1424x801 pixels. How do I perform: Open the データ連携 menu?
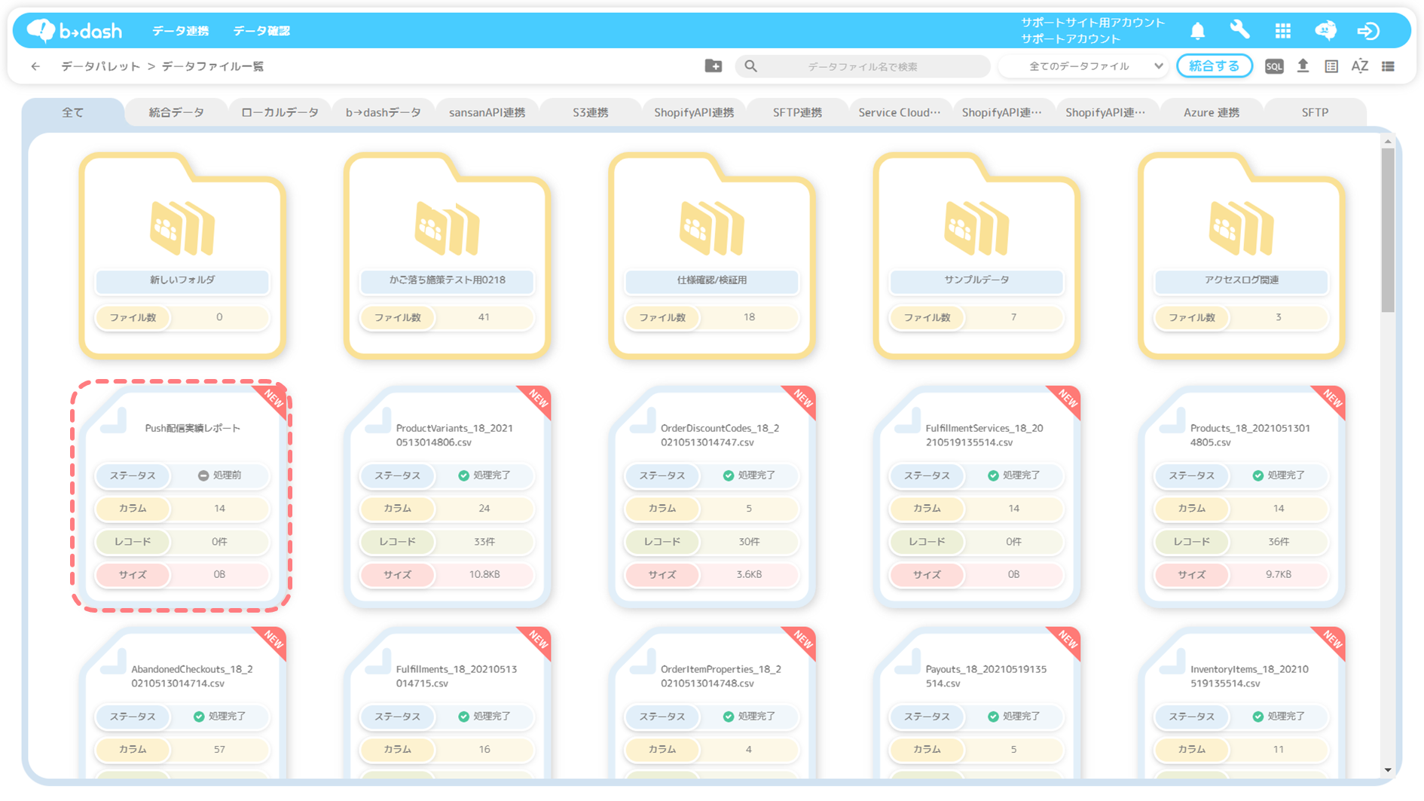point(180,31)
